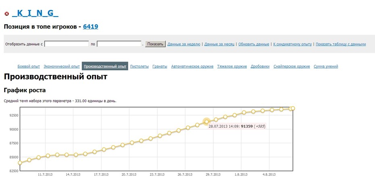Focus the end date field after 'по'
This screenshot has height=180, width=375.
click(x=119, y=44)
